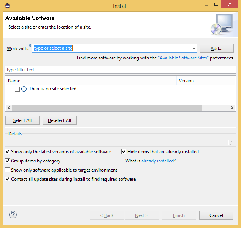
Task: Uncheck 'Hide items that are already installed'
Action: [124, 152]
